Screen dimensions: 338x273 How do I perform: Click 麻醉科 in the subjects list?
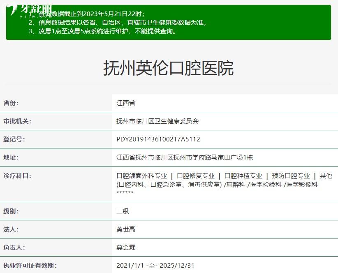[x=236, y=185]
